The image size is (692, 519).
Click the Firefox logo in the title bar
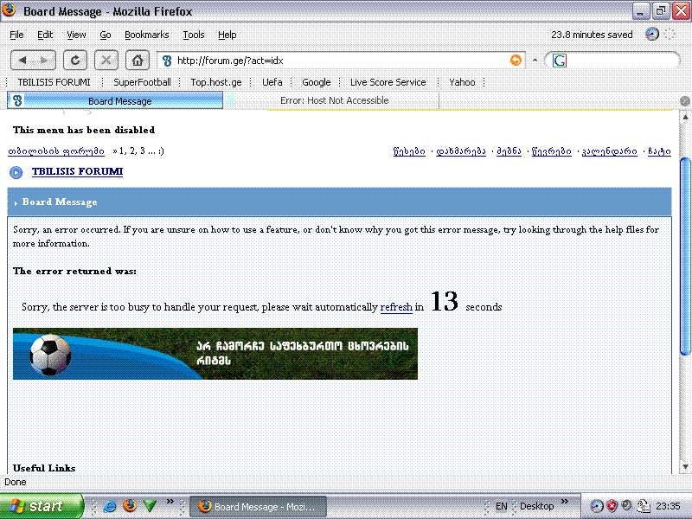tap(9, 10)
